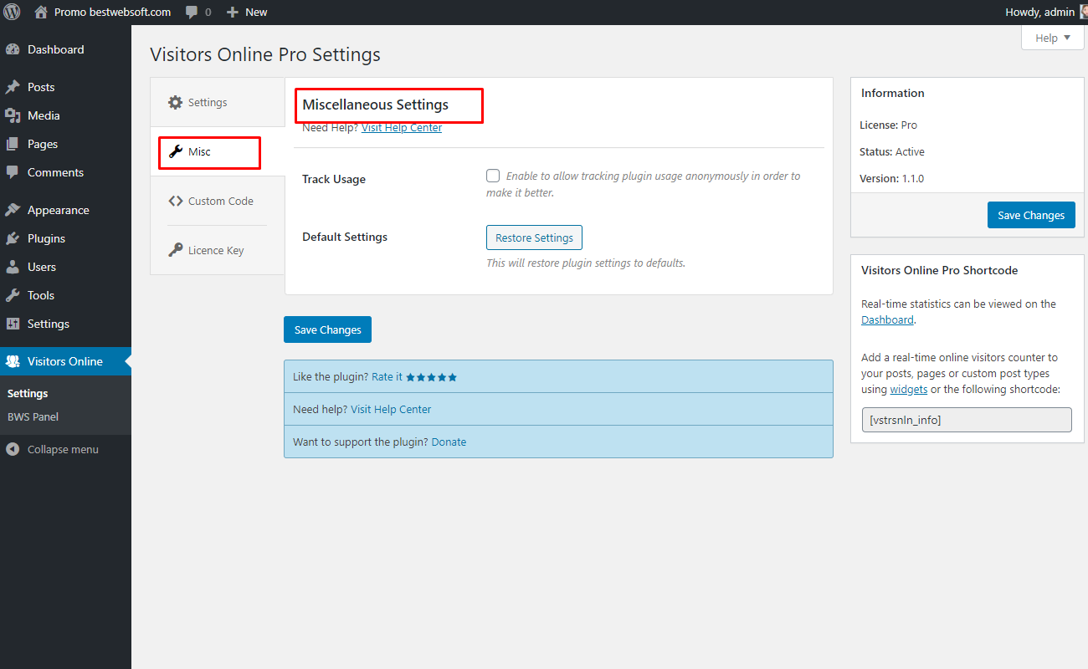Screen dimensions: 1088x669
Task: Click the Comments speech bubble sidebar icon
Action: coord(13,172)
